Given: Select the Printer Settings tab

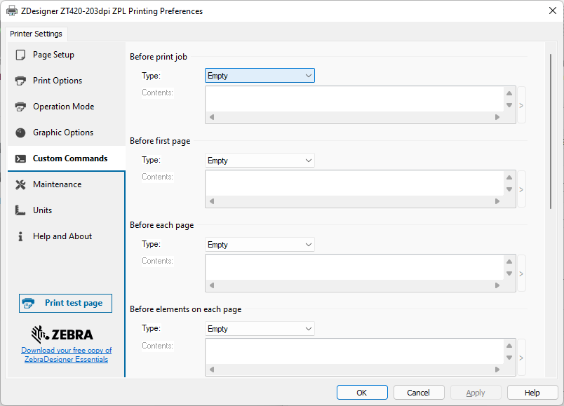Looking at the screenshot, I should point(36,34).
